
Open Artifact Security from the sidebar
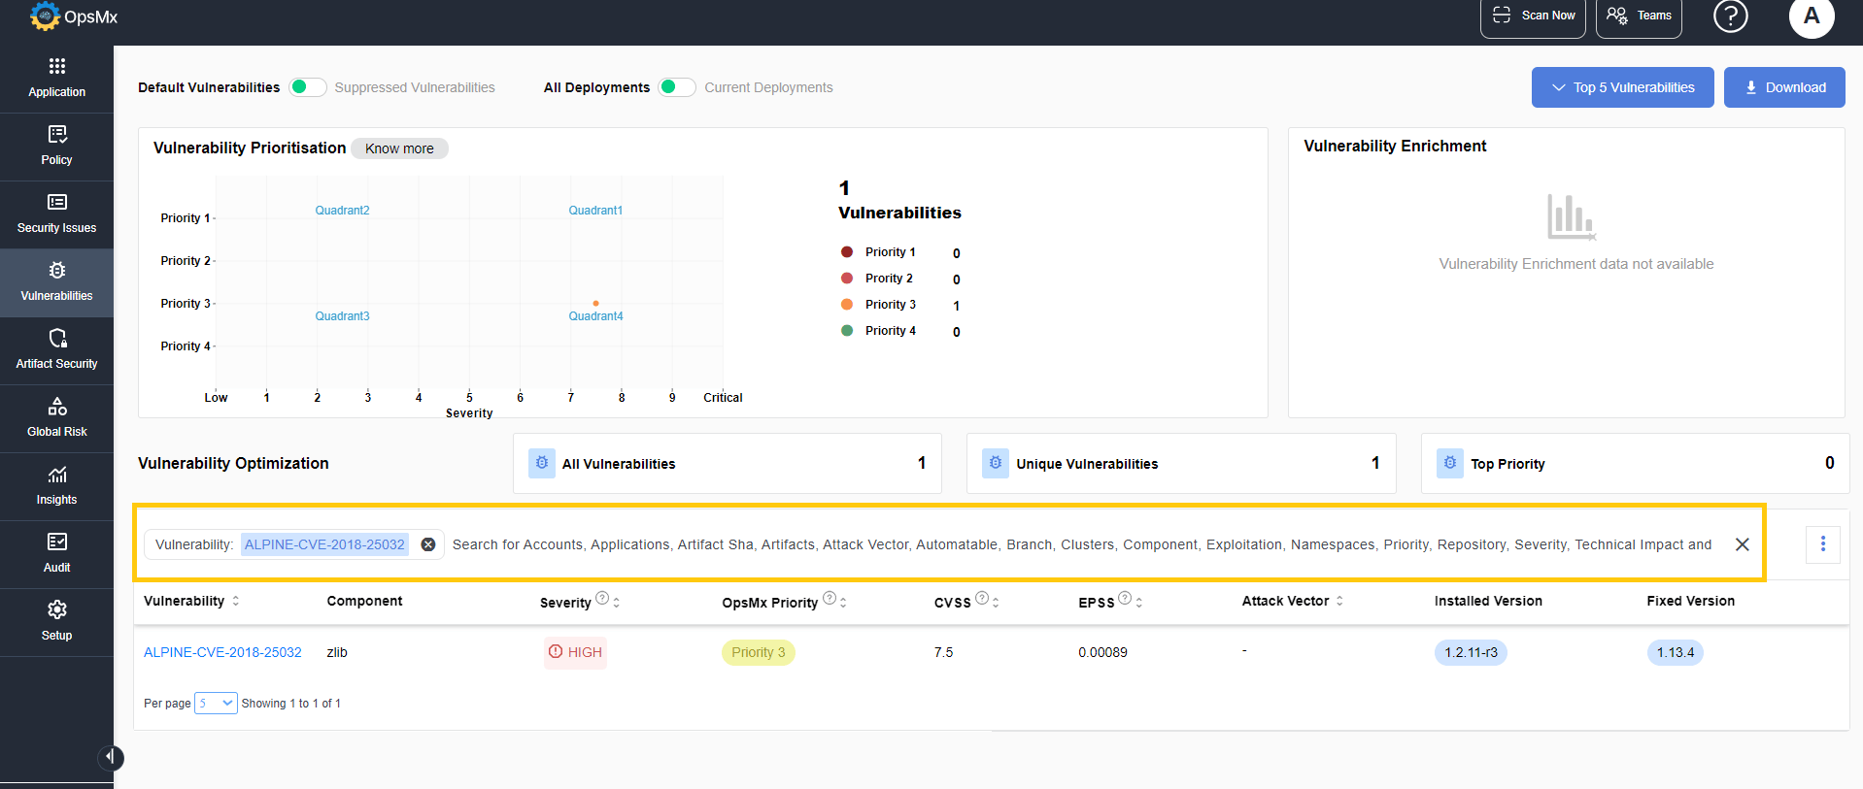point(56,350)
